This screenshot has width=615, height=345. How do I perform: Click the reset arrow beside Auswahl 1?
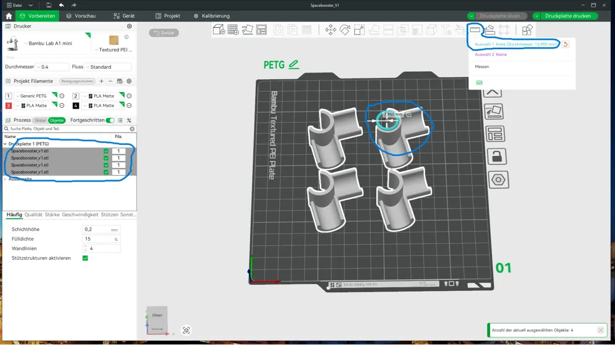coord(566,44)
